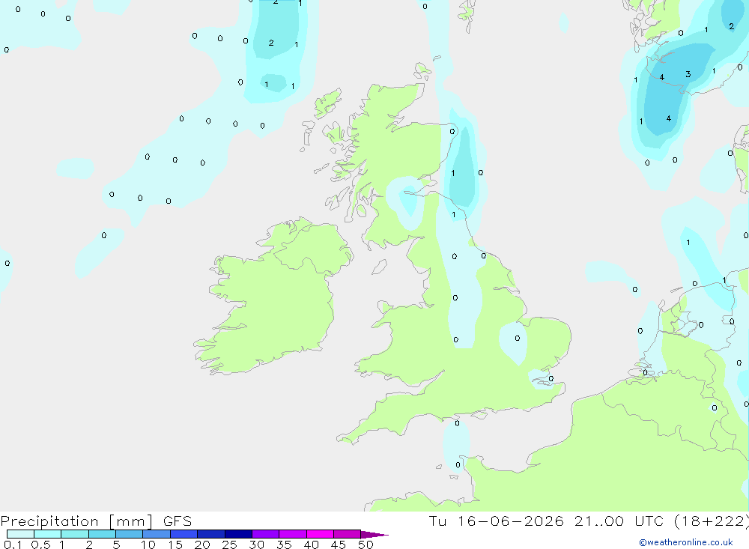Click the '30' legend scale label
This screenshot has height=549, width=749.
[256, 545]
